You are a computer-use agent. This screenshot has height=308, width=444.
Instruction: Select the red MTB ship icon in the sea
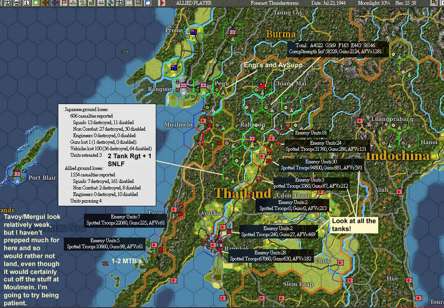[105, 263]
